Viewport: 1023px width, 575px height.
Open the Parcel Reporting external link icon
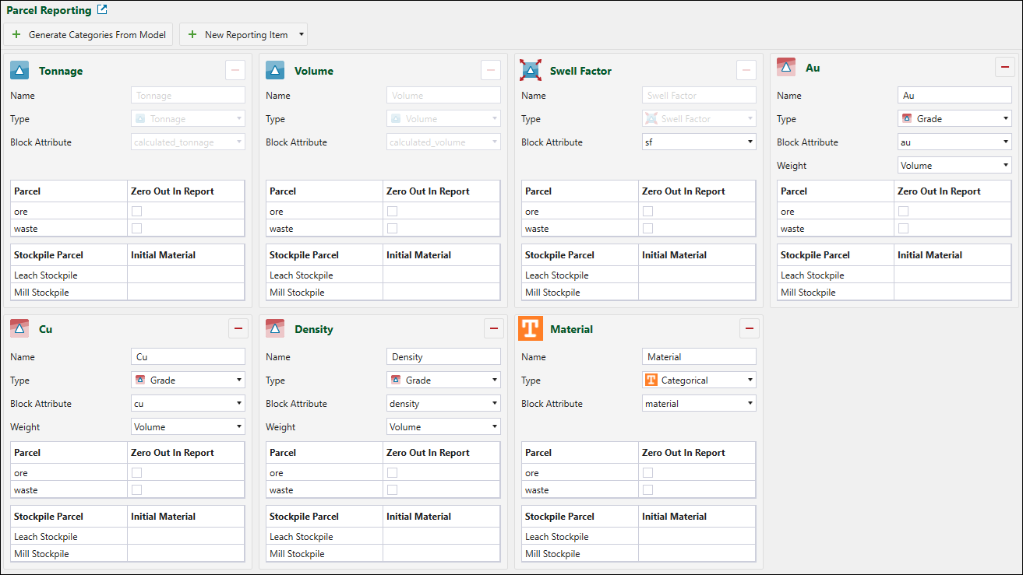[x=102, y=10]
